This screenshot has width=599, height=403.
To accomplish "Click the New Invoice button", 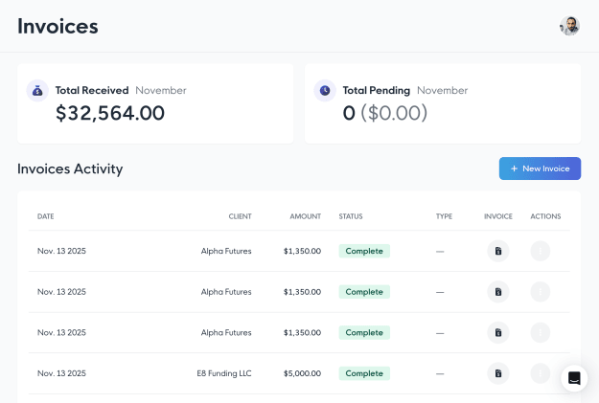I will coord(540,168).
